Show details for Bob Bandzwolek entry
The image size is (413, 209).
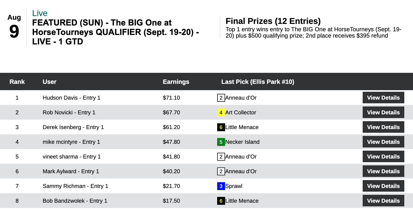[x=383, y=201]
